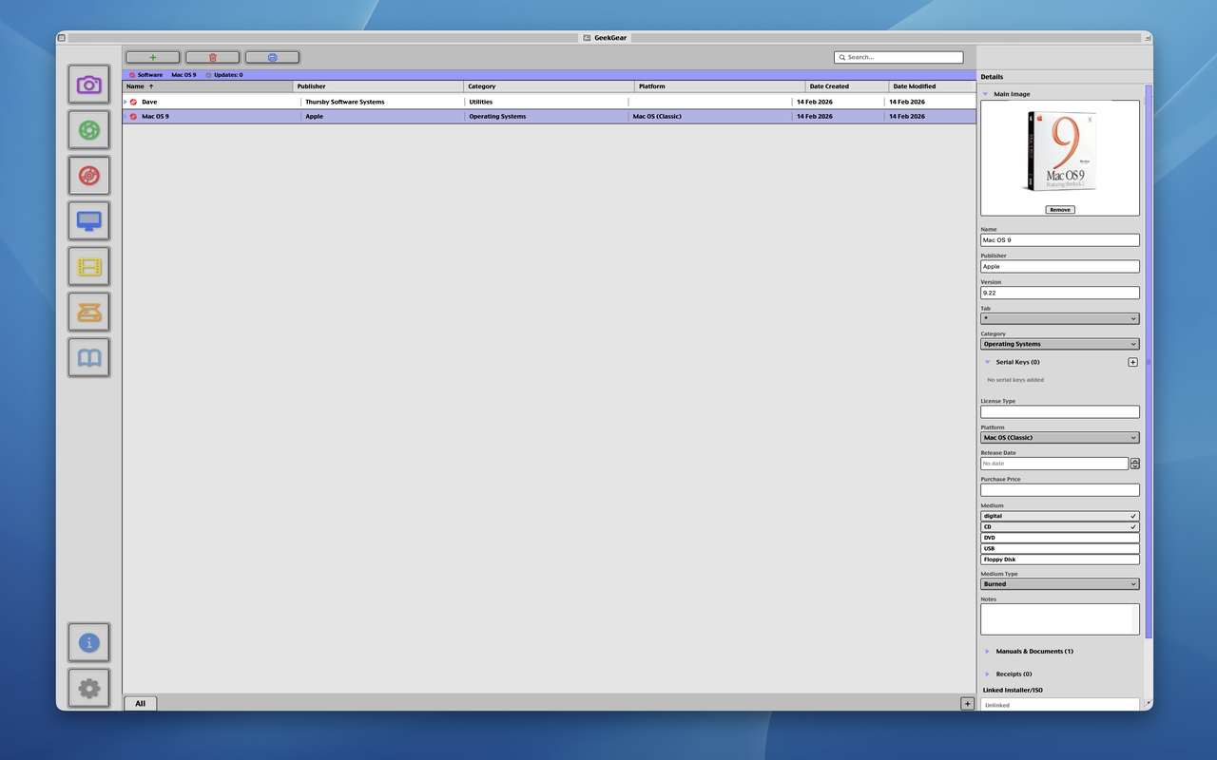Click the Purchase Price field
Screen dimensions: 1217x760
click(1060, 490)
